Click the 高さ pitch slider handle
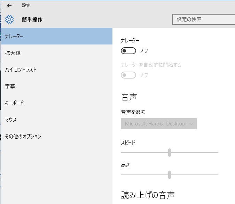Image resolution: width=235 pixels, height=204 pixels. point(170,174)
